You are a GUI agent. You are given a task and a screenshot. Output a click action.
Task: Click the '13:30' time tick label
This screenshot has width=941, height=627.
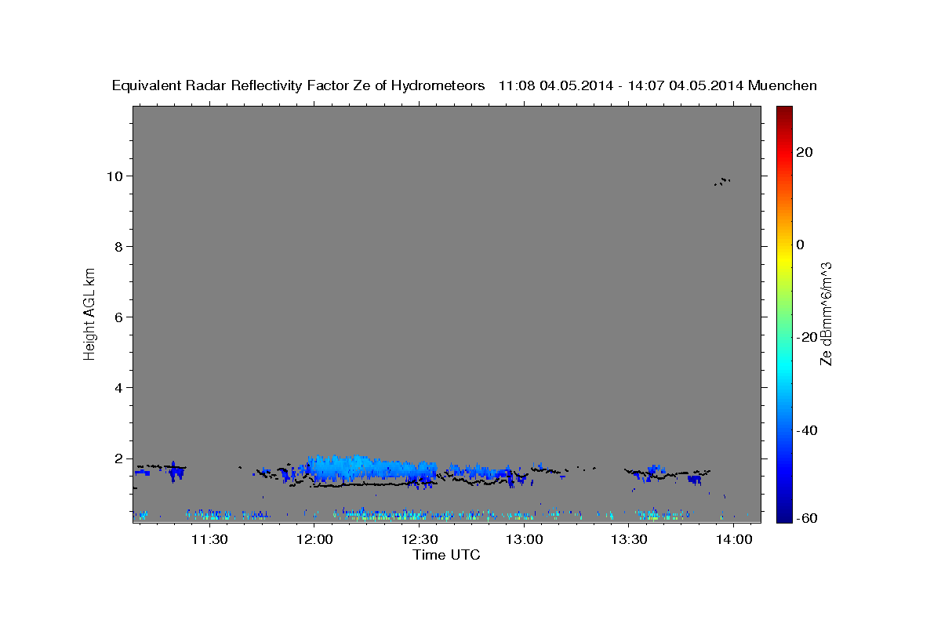[x=629, y=539]
